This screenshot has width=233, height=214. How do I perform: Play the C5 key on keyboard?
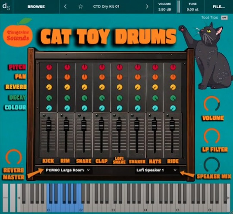(178, 208)
